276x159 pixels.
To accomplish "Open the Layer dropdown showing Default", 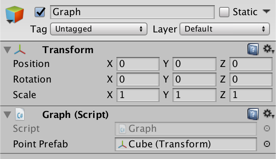I will [225, 29].
